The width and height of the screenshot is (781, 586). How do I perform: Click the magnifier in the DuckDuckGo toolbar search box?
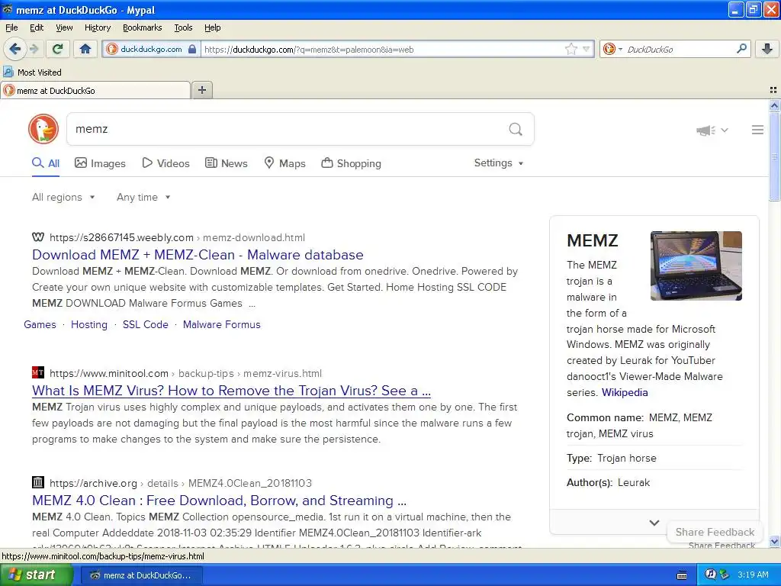click(741, 49)
